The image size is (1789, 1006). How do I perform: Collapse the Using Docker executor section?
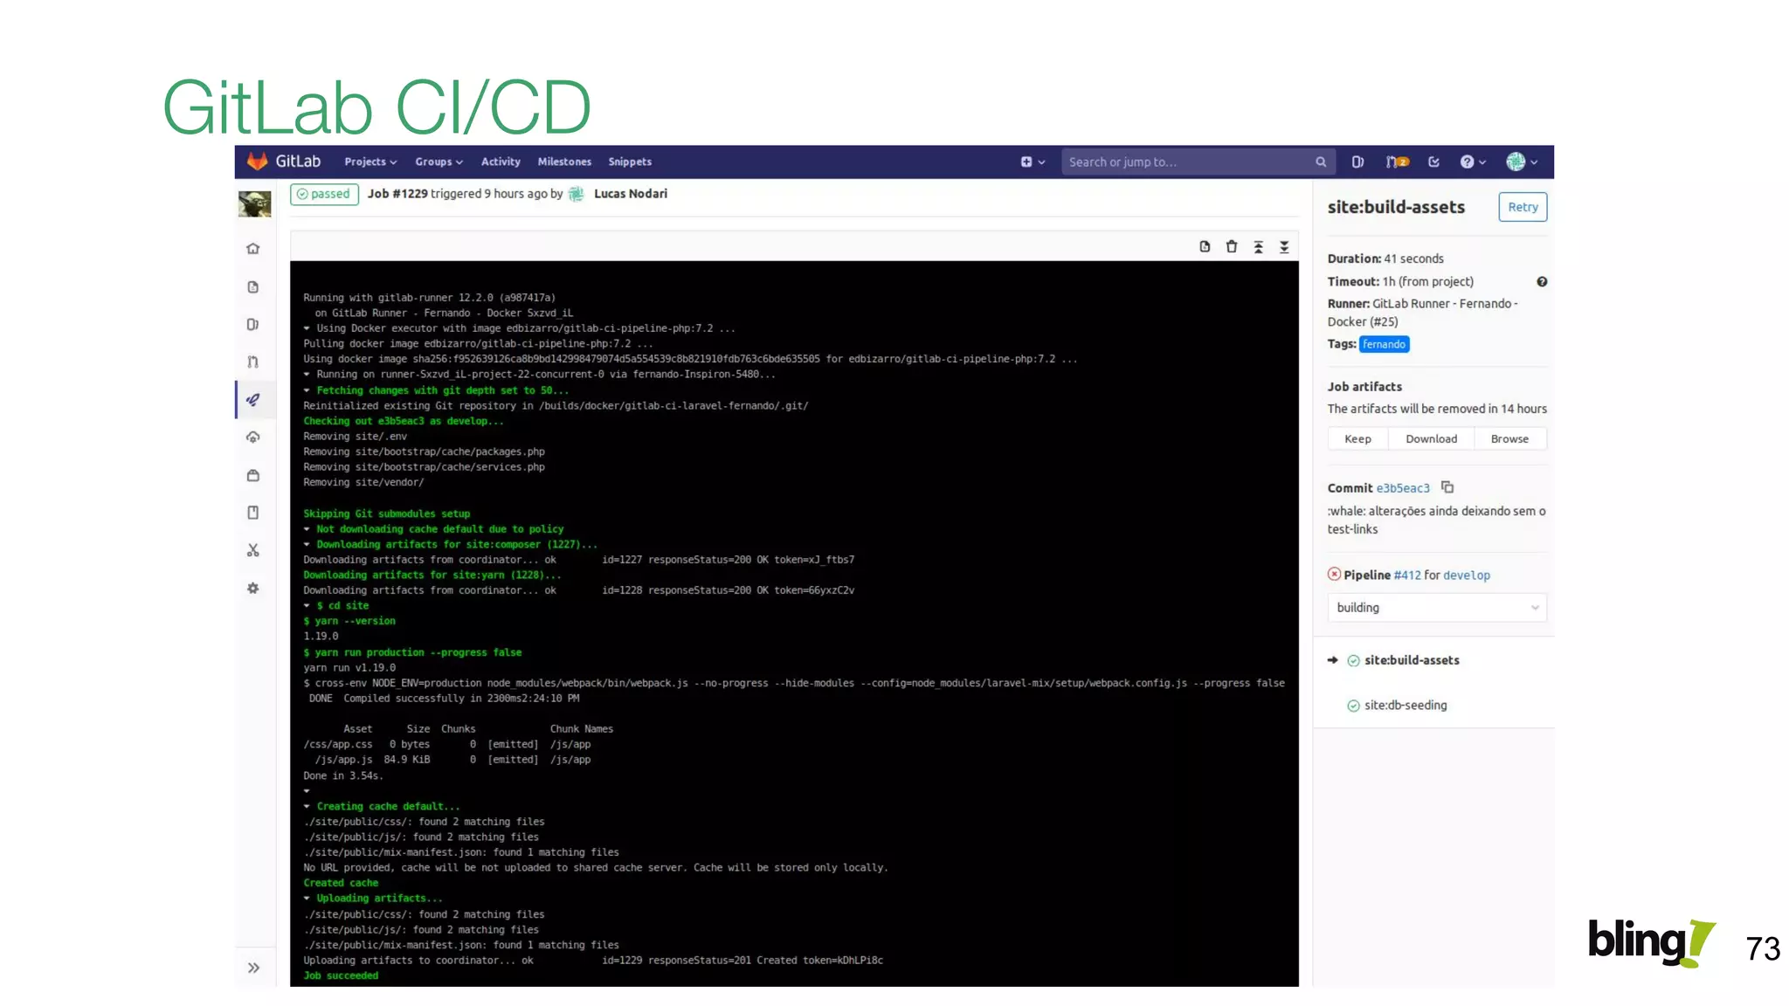(307, 328)
